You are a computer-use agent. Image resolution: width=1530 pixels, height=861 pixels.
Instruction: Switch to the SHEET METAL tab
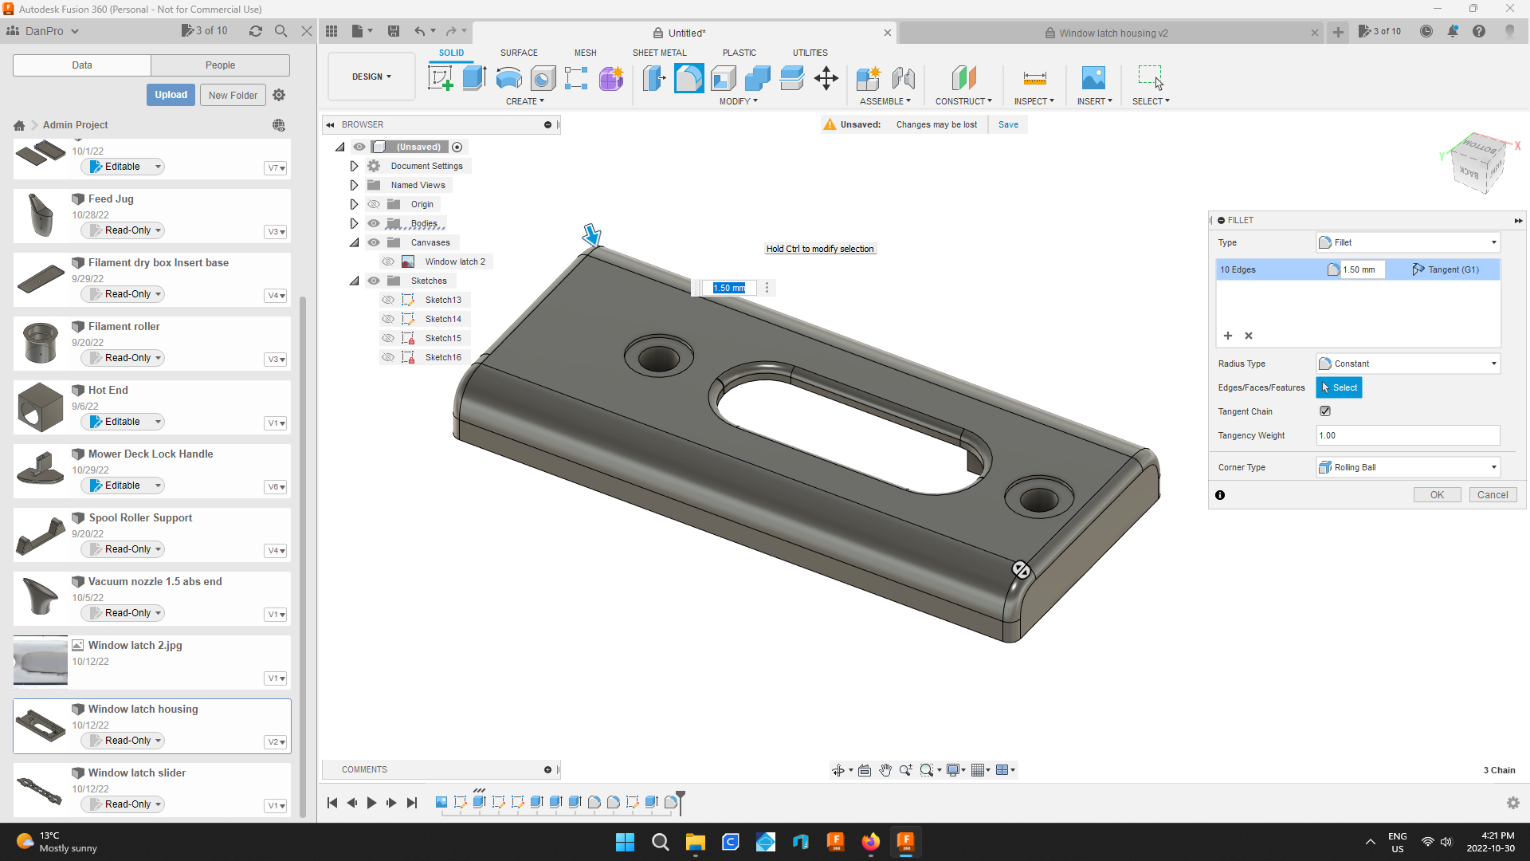(659, 53)
